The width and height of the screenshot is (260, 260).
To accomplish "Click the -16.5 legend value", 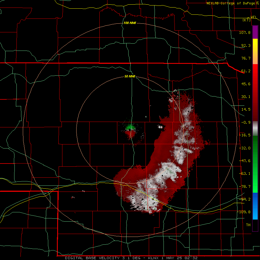I will pos(245,135).
